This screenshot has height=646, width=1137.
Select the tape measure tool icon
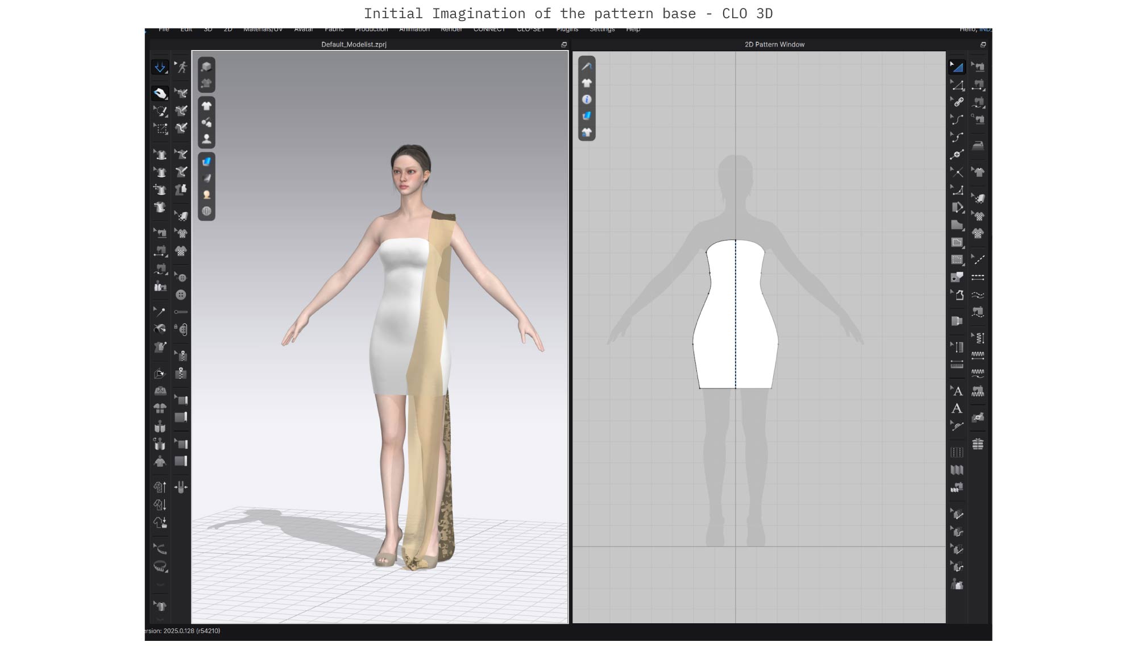pos(160,566)
